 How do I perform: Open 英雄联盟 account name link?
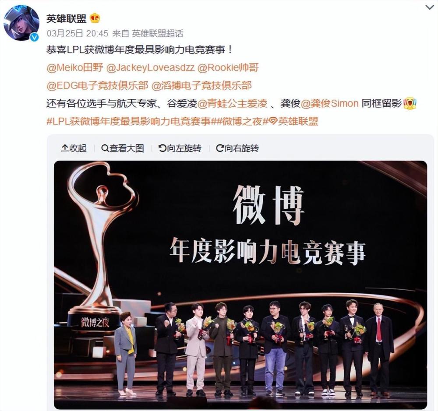pyautogui.click(x=66, y=19)
